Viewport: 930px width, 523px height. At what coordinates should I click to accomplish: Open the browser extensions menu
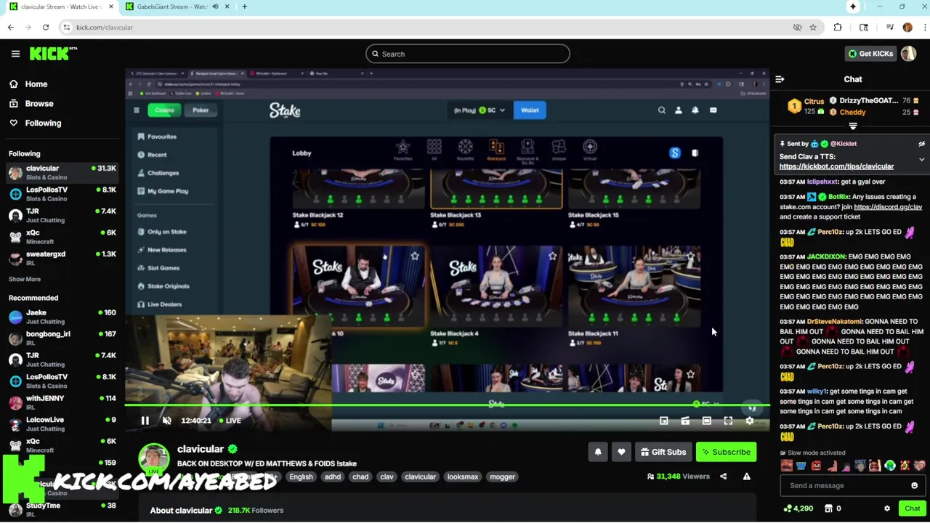coord(838,28)
